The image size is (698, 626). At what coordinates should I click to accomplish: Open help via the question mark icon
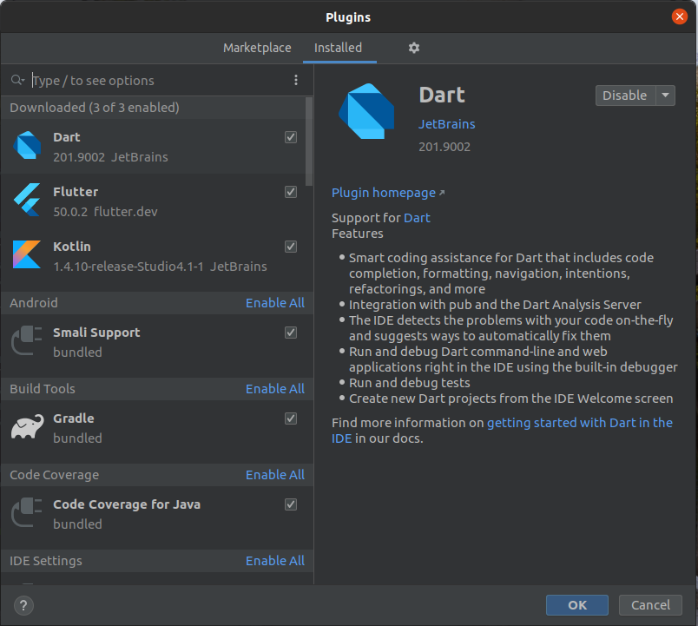click(x=23, y=605)
